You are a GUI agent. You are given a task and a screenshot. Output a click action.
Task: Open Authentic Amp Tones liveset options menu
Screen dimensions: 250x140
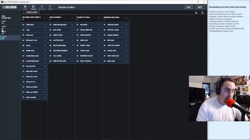click(126, 18)
